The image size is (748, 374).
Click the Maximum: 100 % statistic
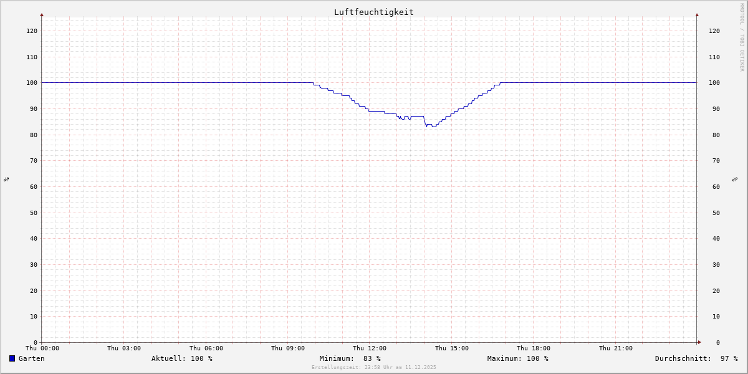tap(517, 358)
